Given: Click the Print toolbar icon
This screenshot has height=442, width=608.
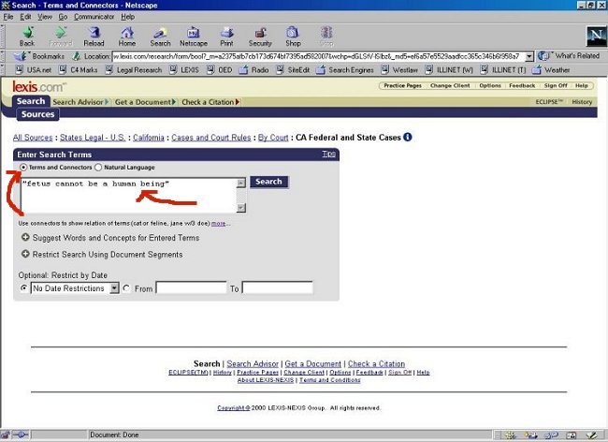Looking at the screenshot, I should coord(227,37).
